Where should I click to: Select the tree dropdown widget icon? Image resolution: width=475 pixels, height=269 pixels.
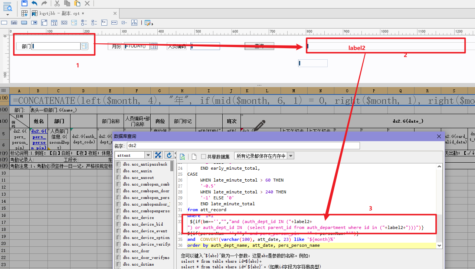(74, 23)
